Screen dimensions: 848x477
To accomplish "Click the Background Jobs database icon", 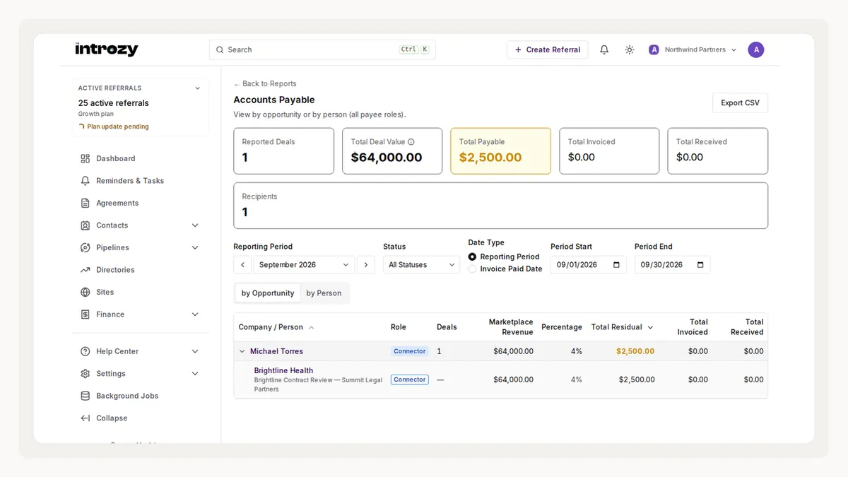I will click(x=86, y=396).
